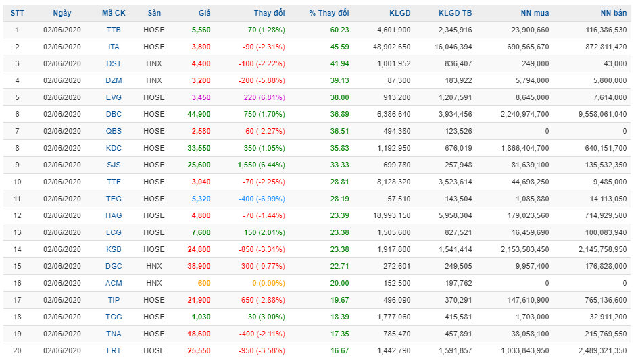Click the ITA stock code link

pos(114,47)
